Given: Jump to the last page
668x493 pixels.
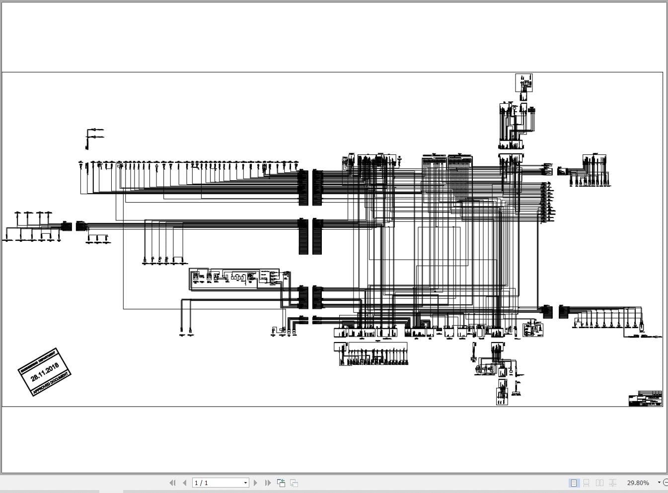Looking at the screenshot, I should (x=268, y=483).
